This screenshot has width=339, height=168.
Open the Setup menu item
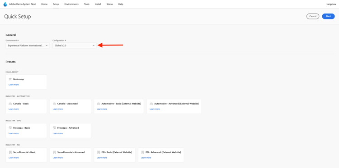pos(56,4)
